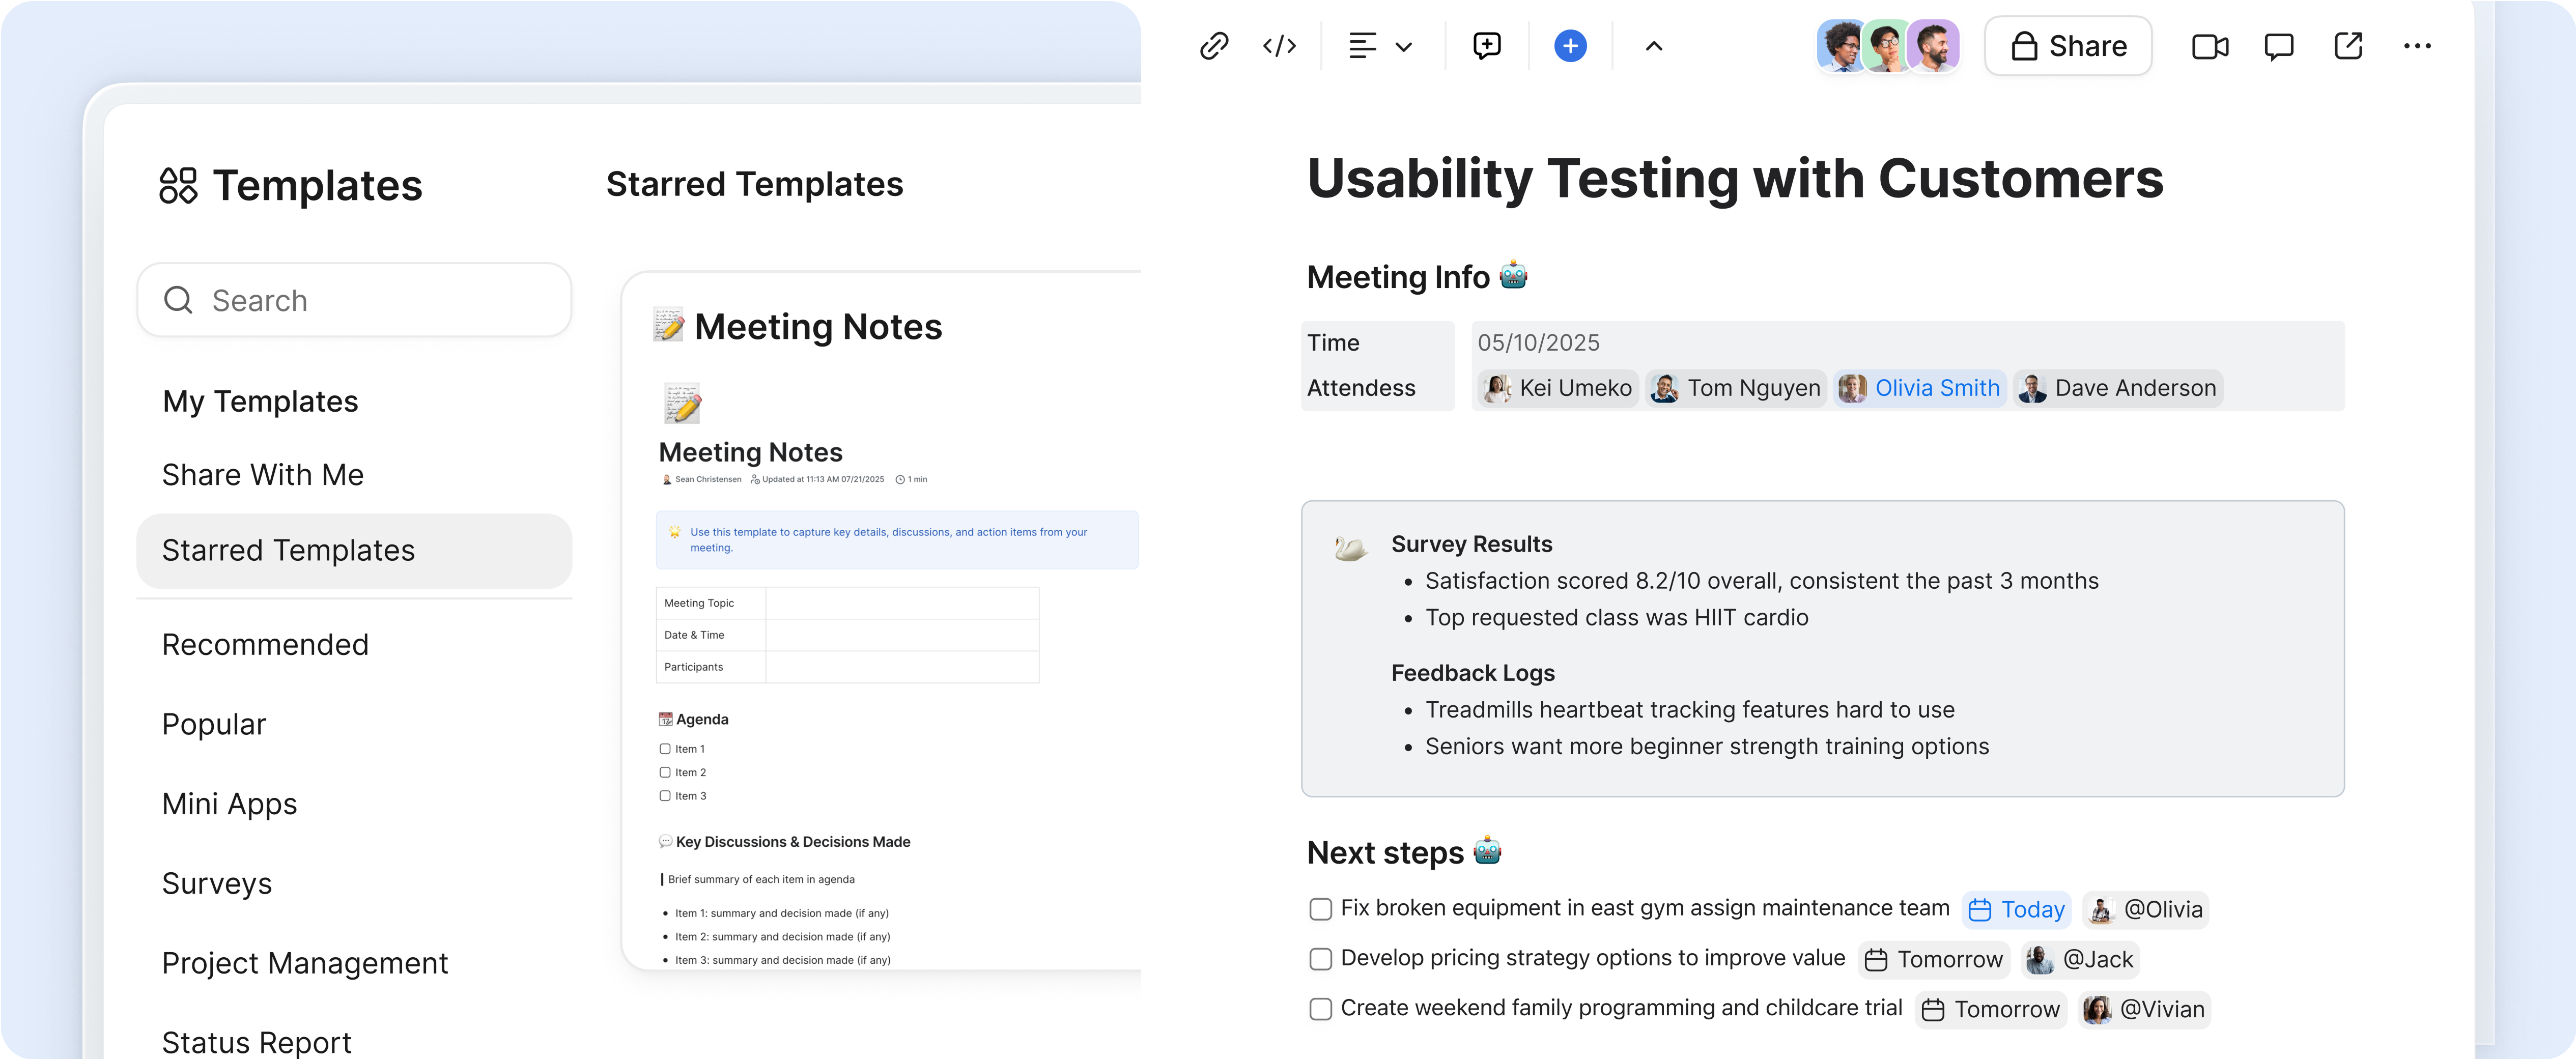This screenshot has width=2576, height=1059.
Task: Open the third collaborator avatar
Action: (1933, 46)
